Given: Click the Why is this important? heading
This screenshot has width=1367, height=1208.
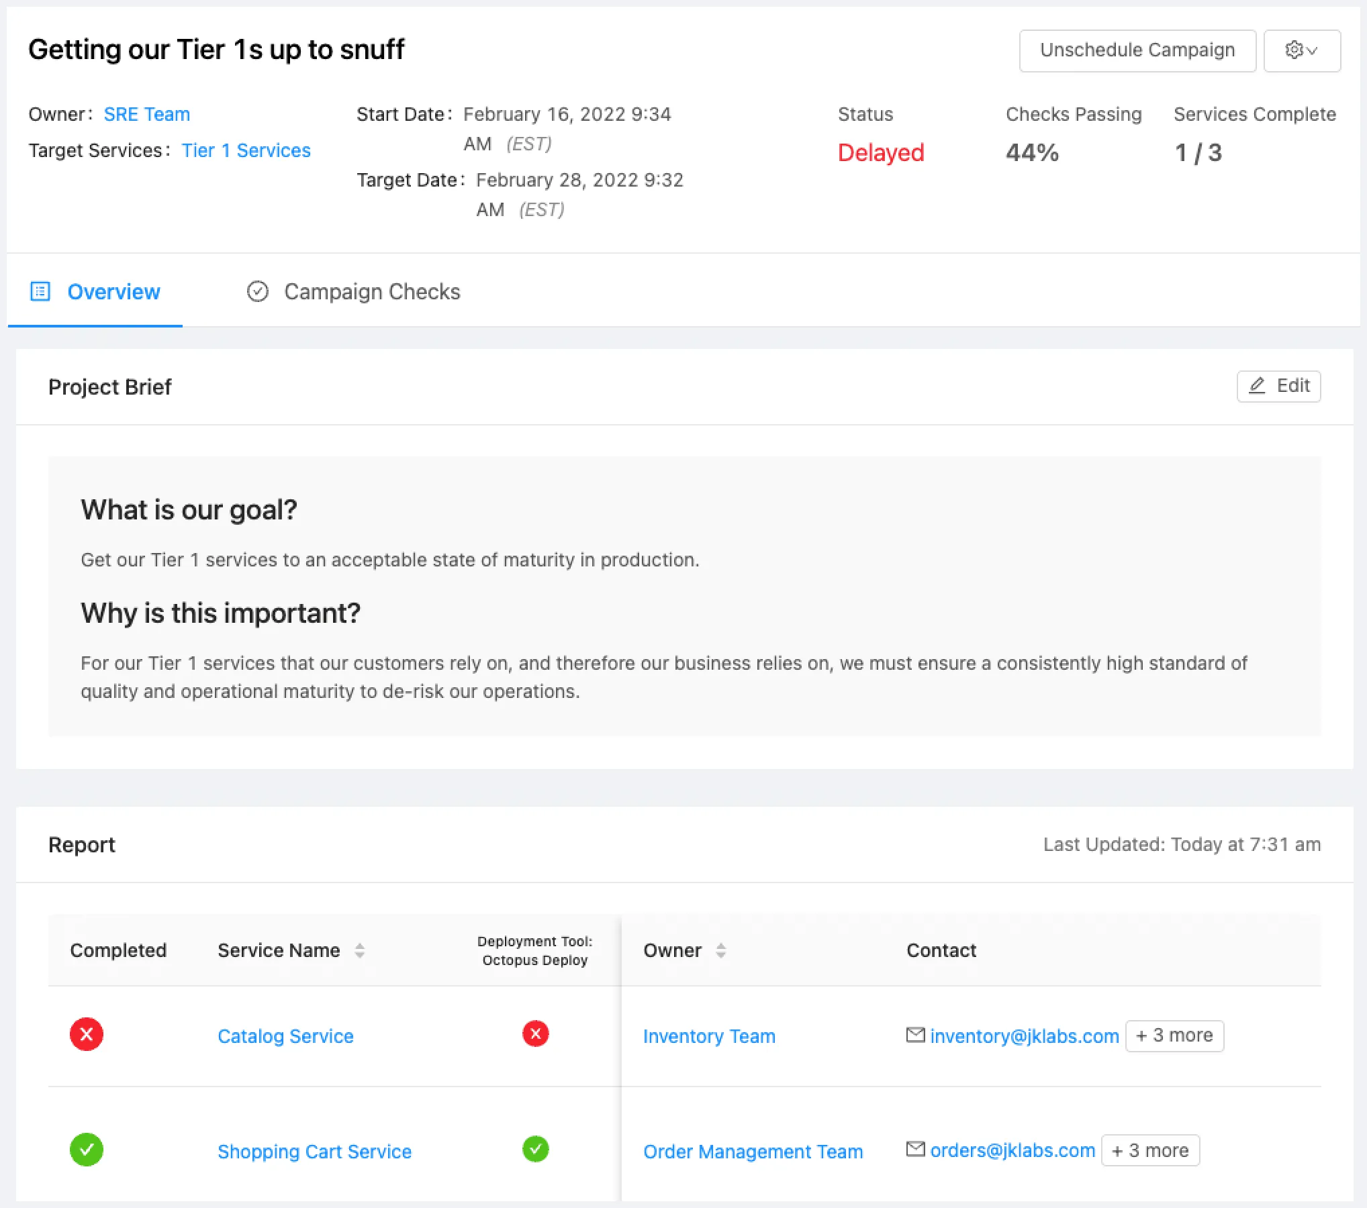Looking at the screenshot, I should tap(221, 613).
